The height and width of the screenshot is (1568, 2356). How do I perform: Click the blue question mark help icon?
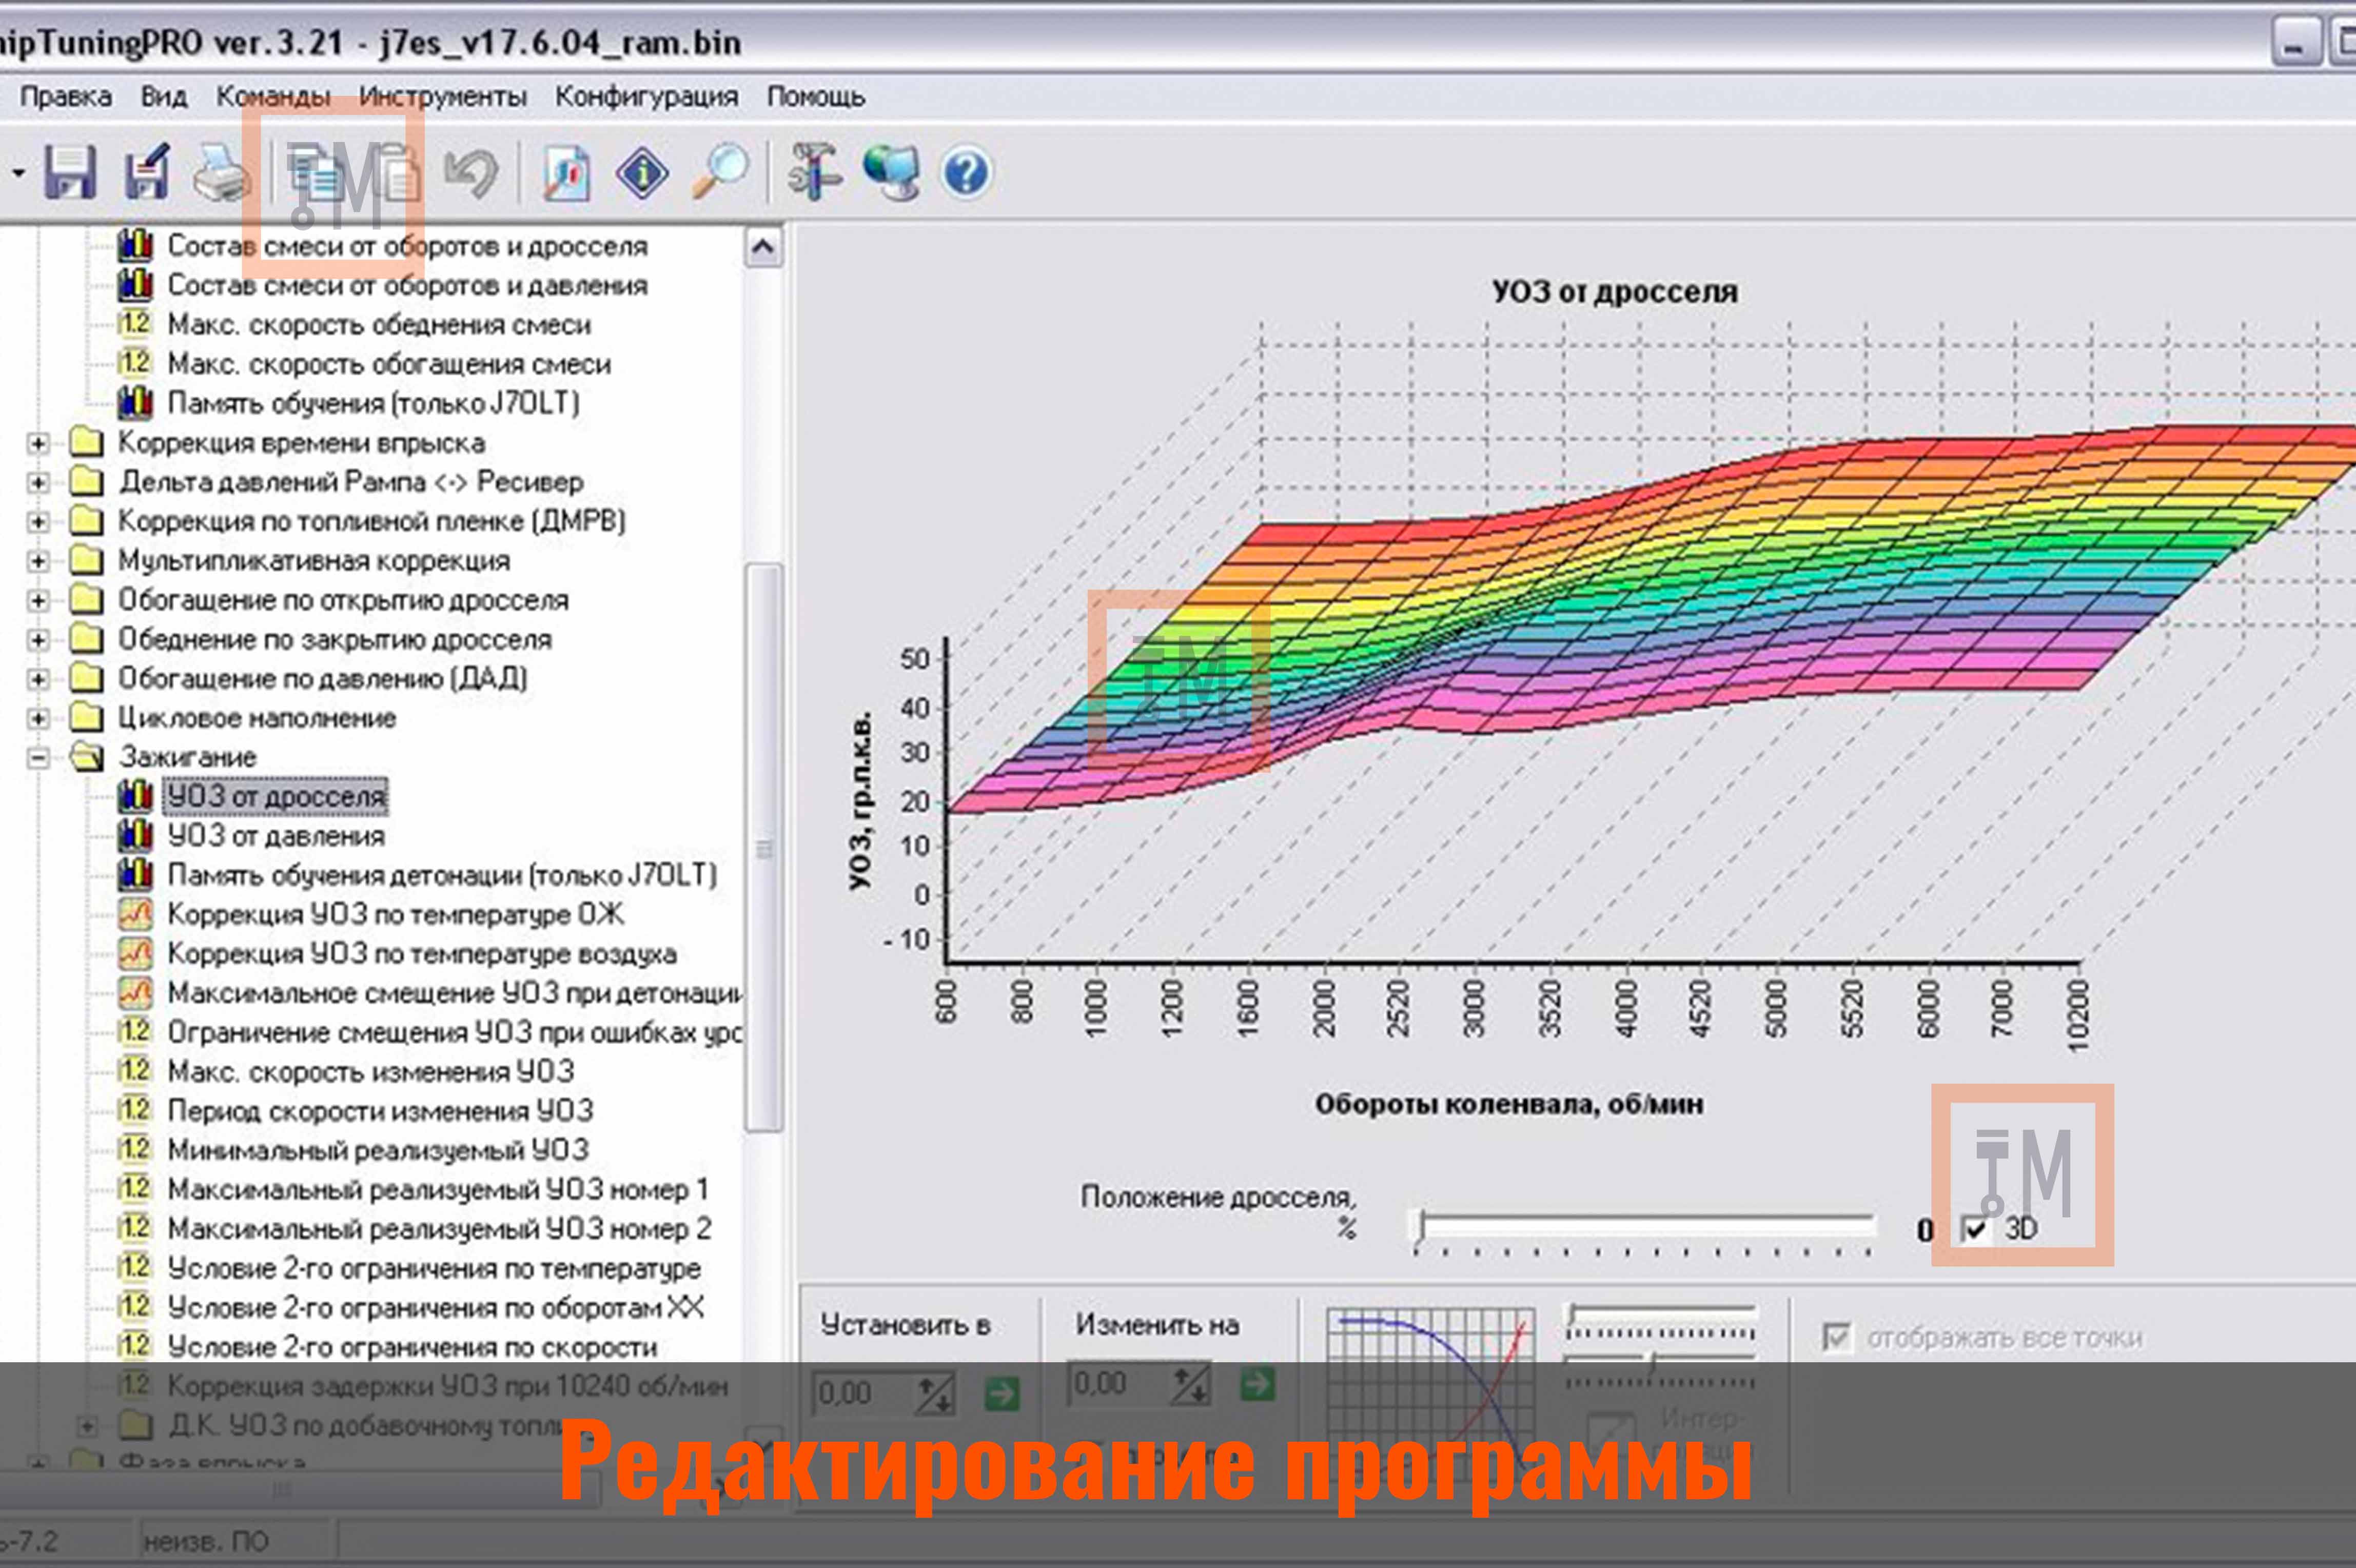(966, 173)
